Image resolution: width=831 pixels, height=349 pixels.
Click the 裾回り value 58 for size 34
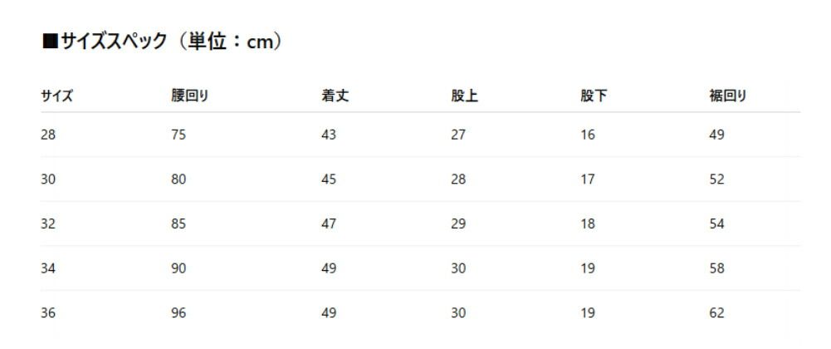[717, 268]
